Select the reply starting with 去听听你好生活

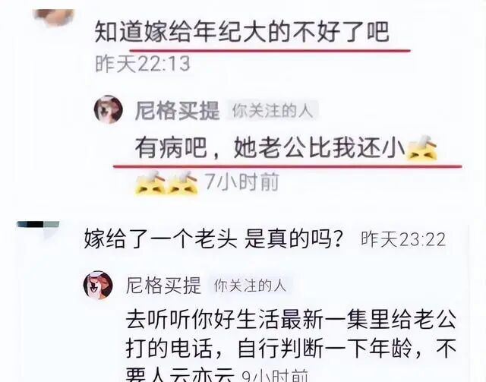[291, 345]
